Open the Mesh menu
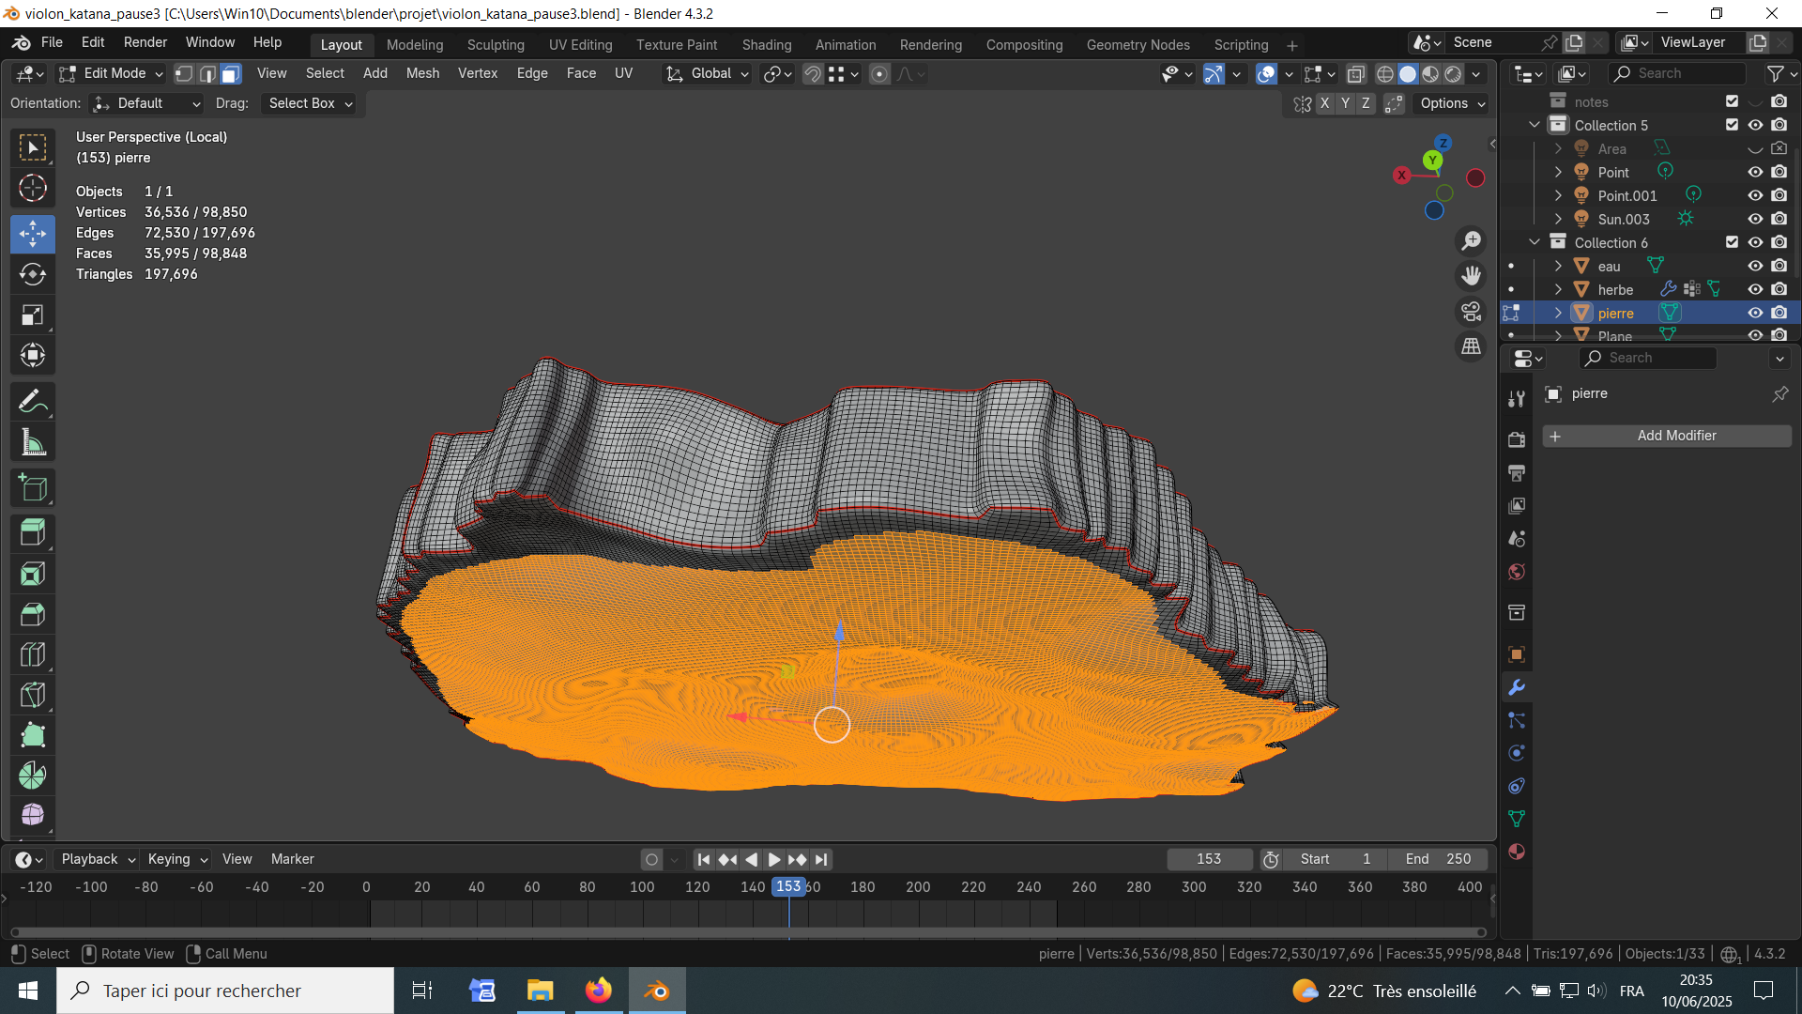 click(422, 73)
